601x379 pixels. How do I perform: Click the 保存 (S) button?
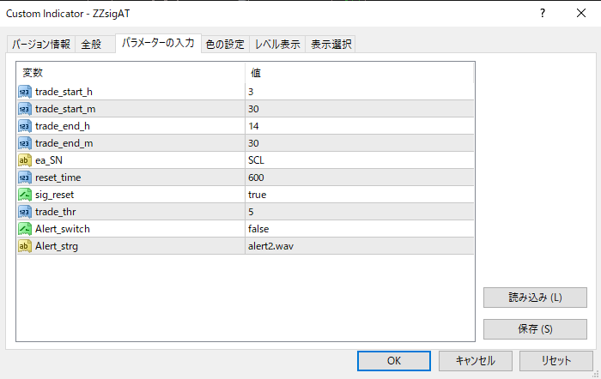point(535,328)
